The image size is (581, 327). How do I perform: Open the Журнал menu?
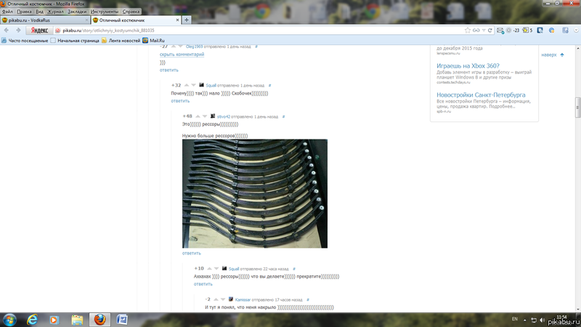click(55, 12)
